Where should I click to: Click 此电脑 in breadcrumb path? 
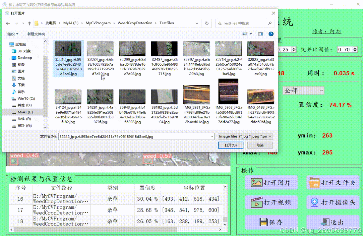(51, 23)
